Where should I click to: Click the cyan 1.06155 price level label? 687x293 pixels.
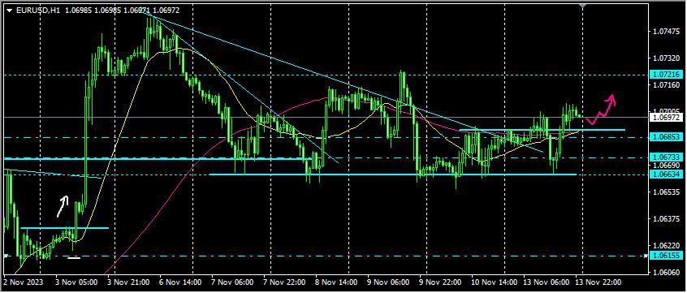pyautogui.click(x=666, y=256)
